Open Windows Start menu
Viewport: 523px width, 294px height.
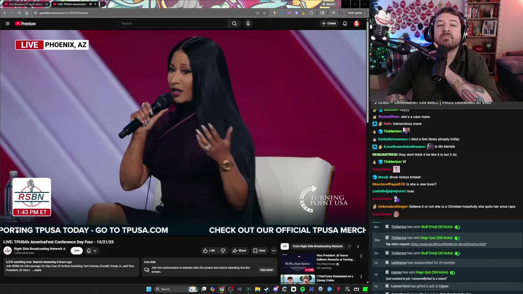point(149,289)
